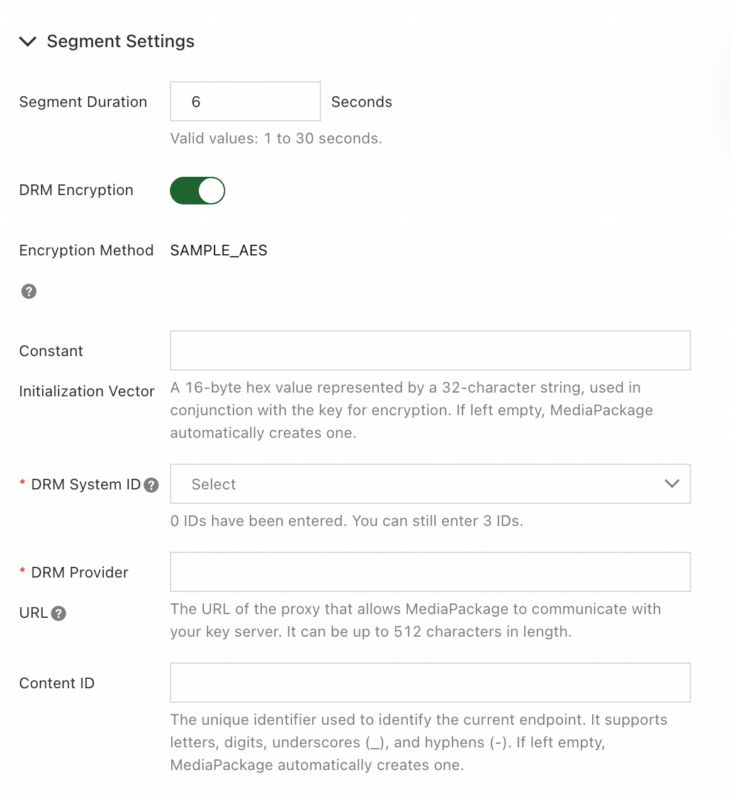Click the Segment Settings heading text
Screen dimensions: 730x799
pyautogui.click(x=120, y=42)
